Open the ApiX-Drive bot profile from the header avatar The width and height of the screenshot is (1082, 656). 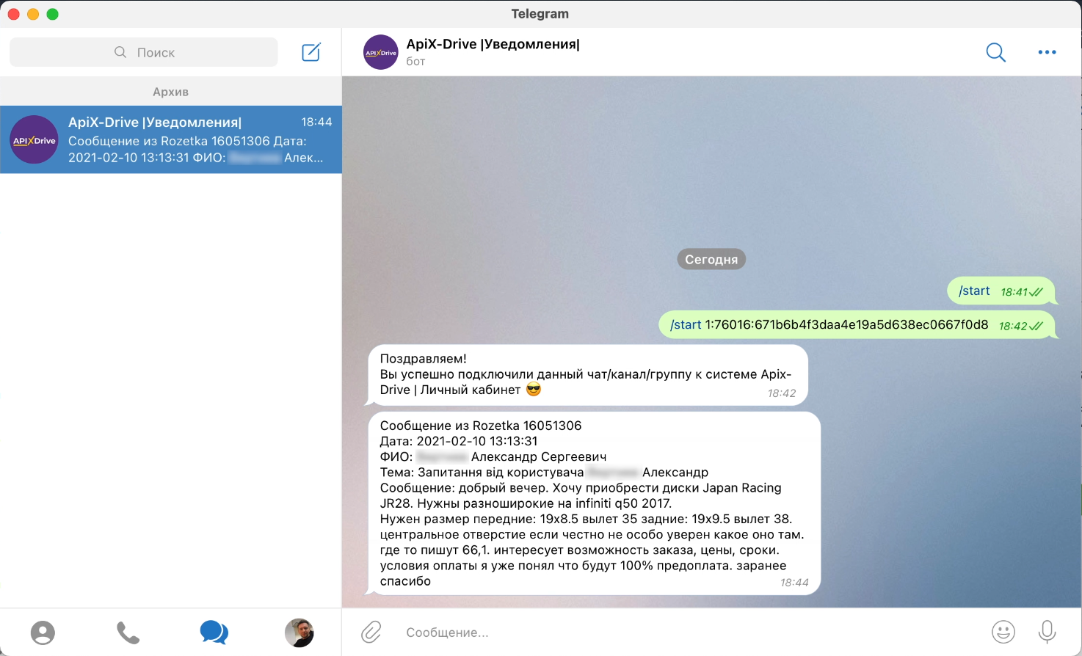(x=381, y=52)
